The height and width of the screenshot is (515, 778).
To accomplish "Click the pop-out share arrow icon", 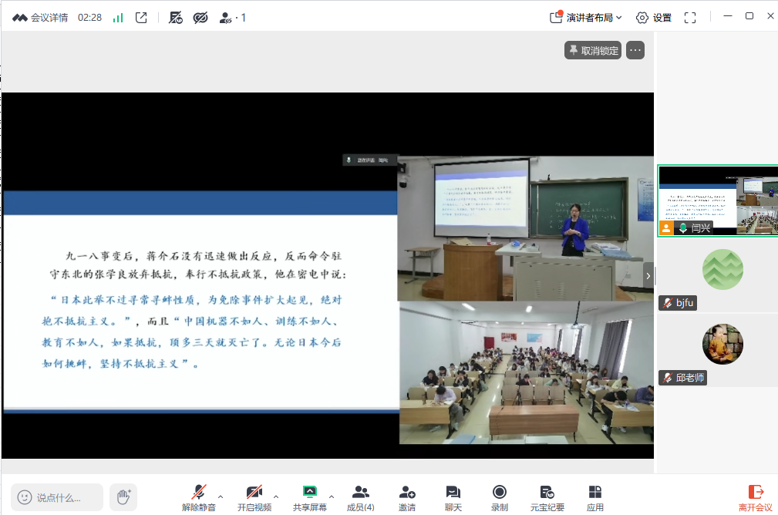I will pos(141,18).
